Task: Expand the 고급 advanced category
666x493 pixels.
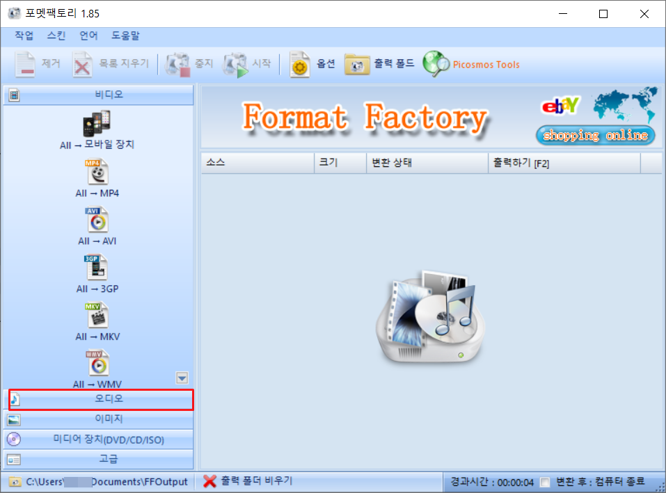Action: pos(99,459)
